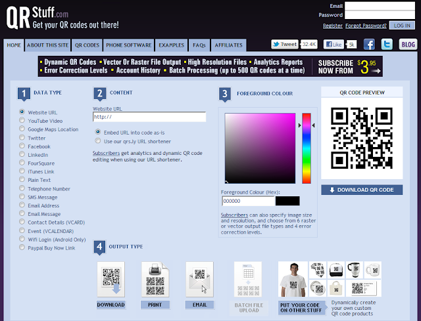Viewport: 421px width, 321px height.
Task: Select Email Message data type
Action: [x=22, y=213]
